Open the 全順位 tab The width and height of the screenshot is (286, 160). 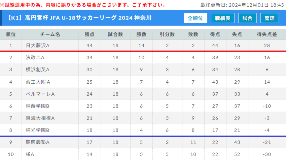point(195,18)
